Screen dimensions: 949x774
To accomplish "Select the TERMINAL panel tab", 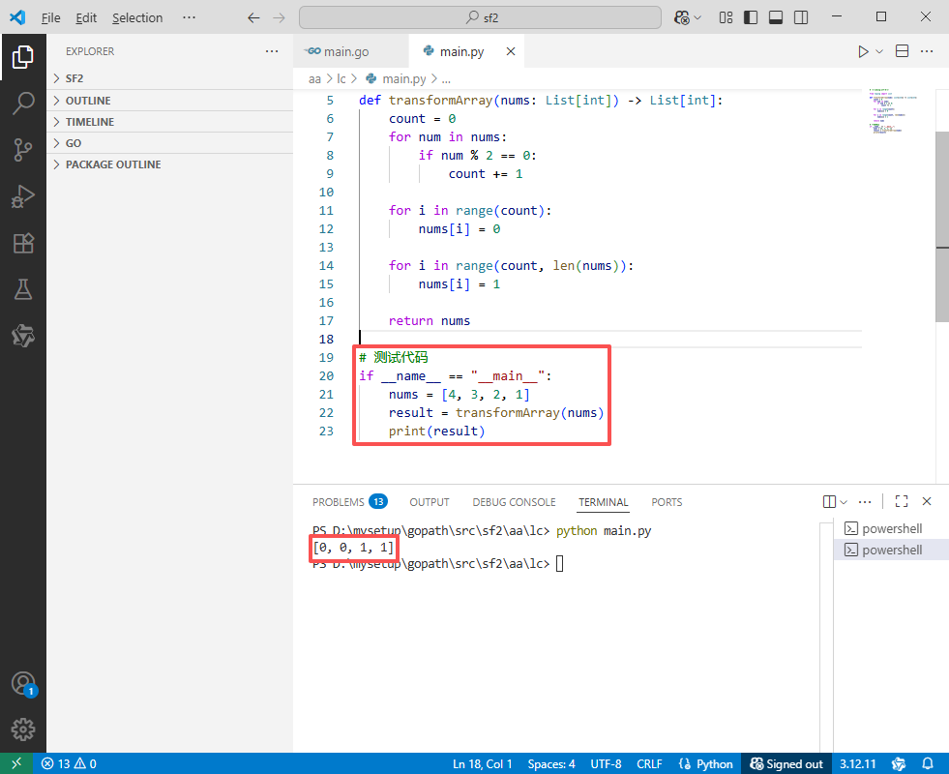I will pyautogui.click(x=604, y=502).
